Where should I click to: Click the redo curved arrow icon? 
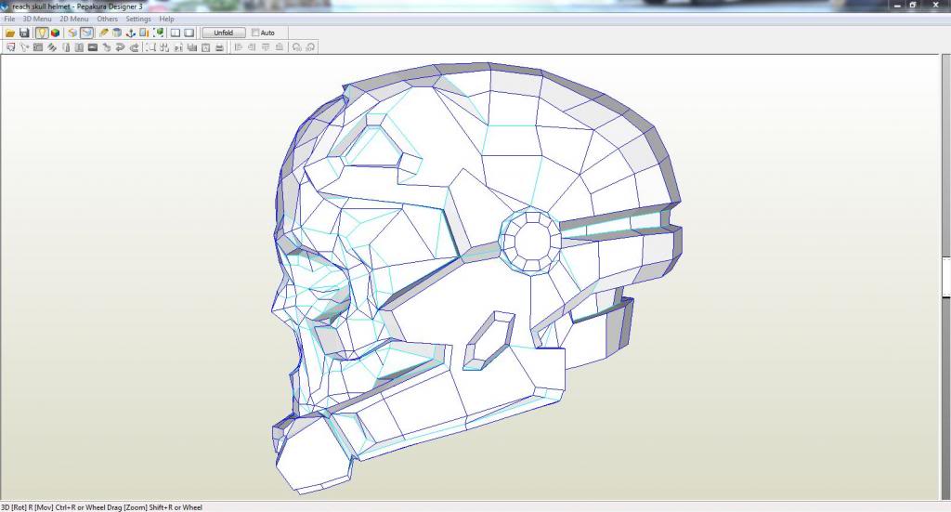pyautogui.click(x=134, y=47)
